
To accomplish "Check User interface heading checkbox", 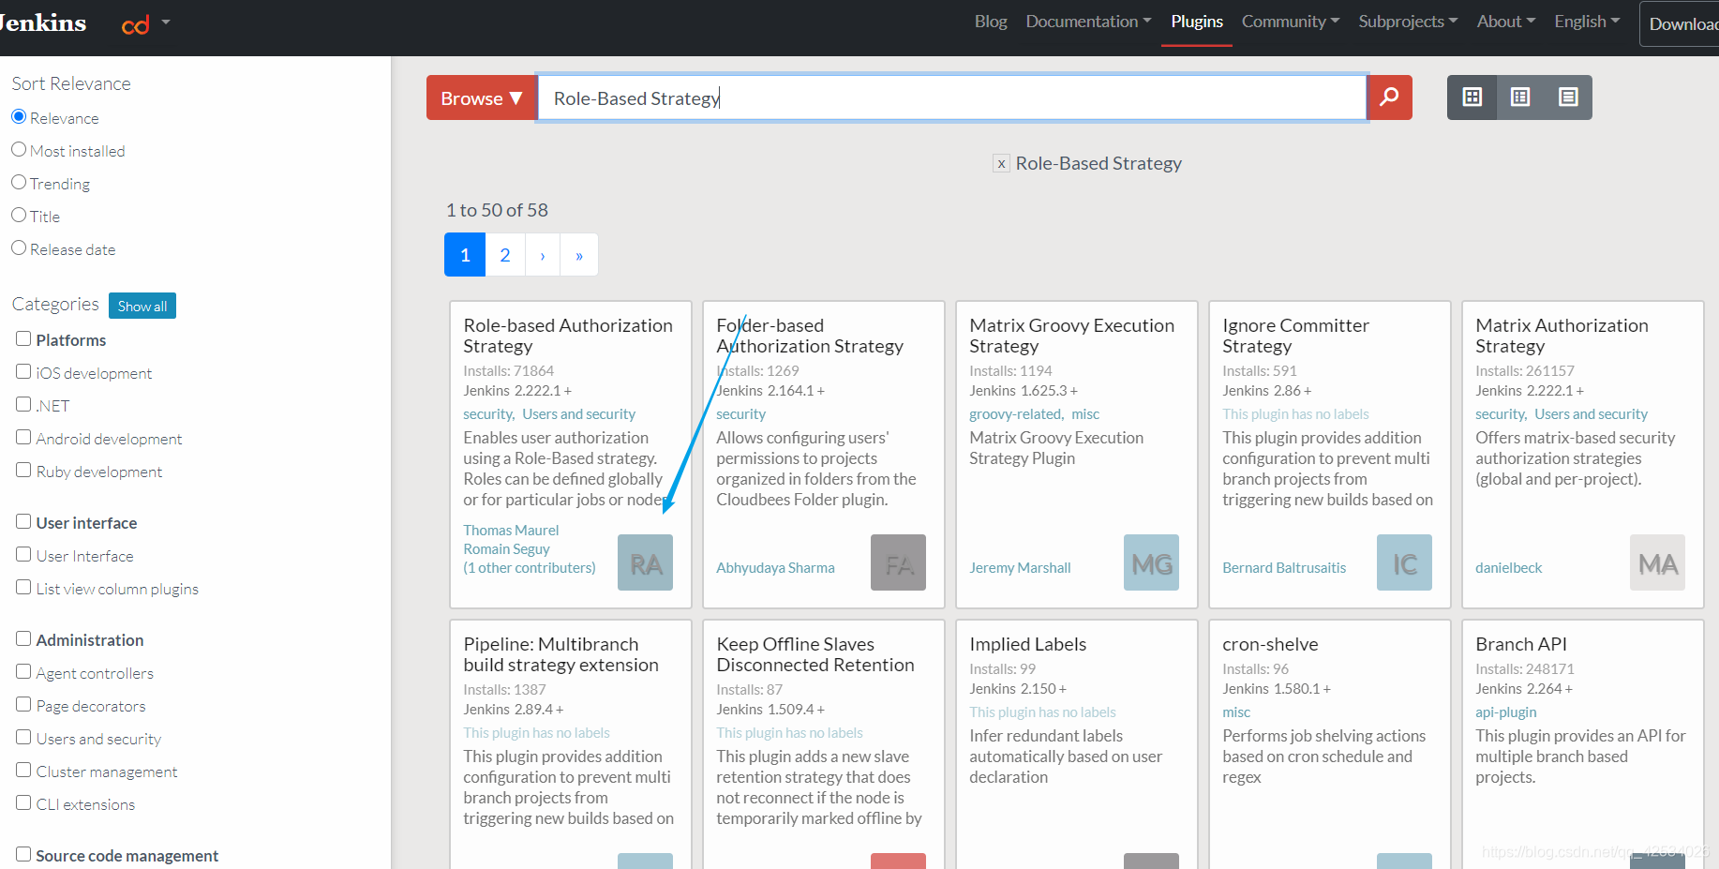I will 23,521.
